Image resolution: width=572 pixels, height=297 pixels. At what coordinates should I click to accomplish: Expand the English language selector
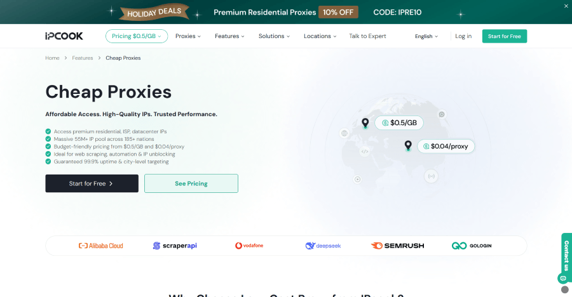point(426,36)
